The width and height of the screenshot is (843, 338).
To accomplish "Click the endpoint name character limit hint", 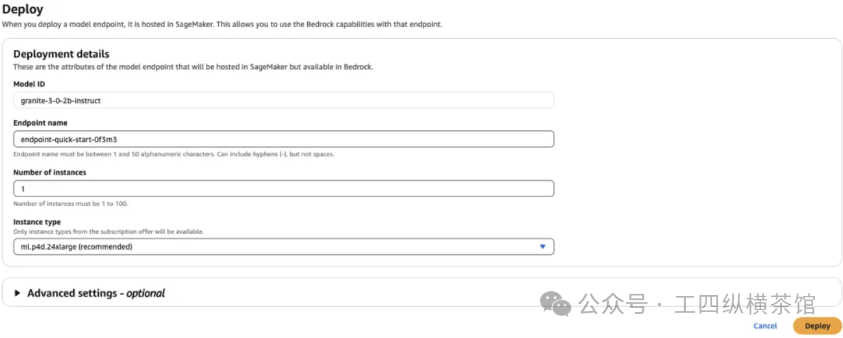I will click(x=173, y=154).
